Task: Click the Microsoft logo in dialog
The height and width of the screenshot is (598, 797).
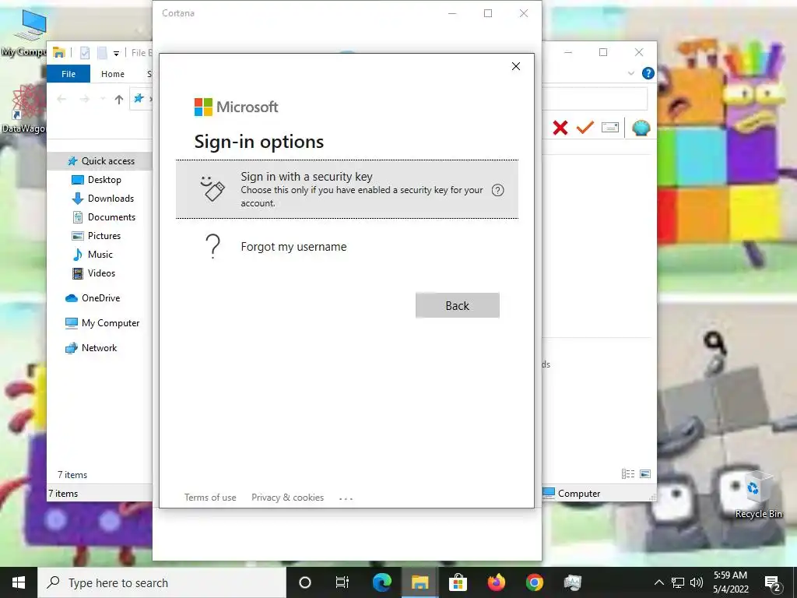Action: tap(236, 107)
